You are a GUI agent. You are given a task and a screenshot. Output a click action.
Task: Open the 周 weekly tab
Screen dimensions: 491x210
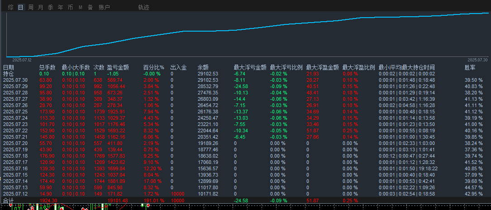pyautogui.click(x=31, y=7)
